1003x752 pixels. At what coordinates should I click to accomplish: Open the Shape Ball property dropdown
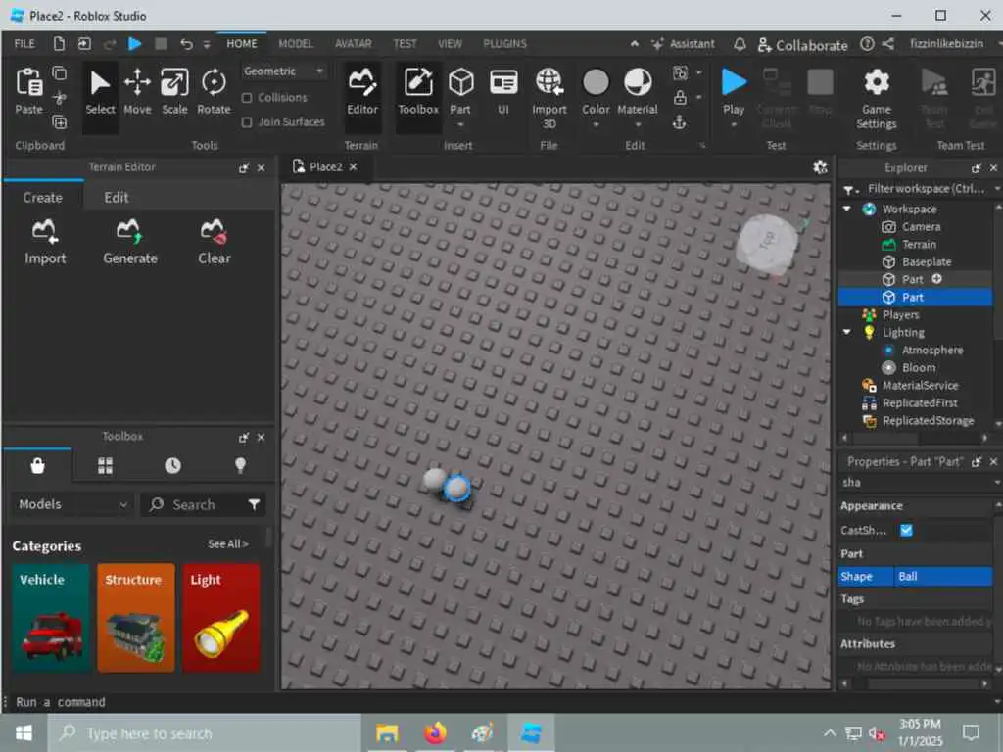coord(943,576)
